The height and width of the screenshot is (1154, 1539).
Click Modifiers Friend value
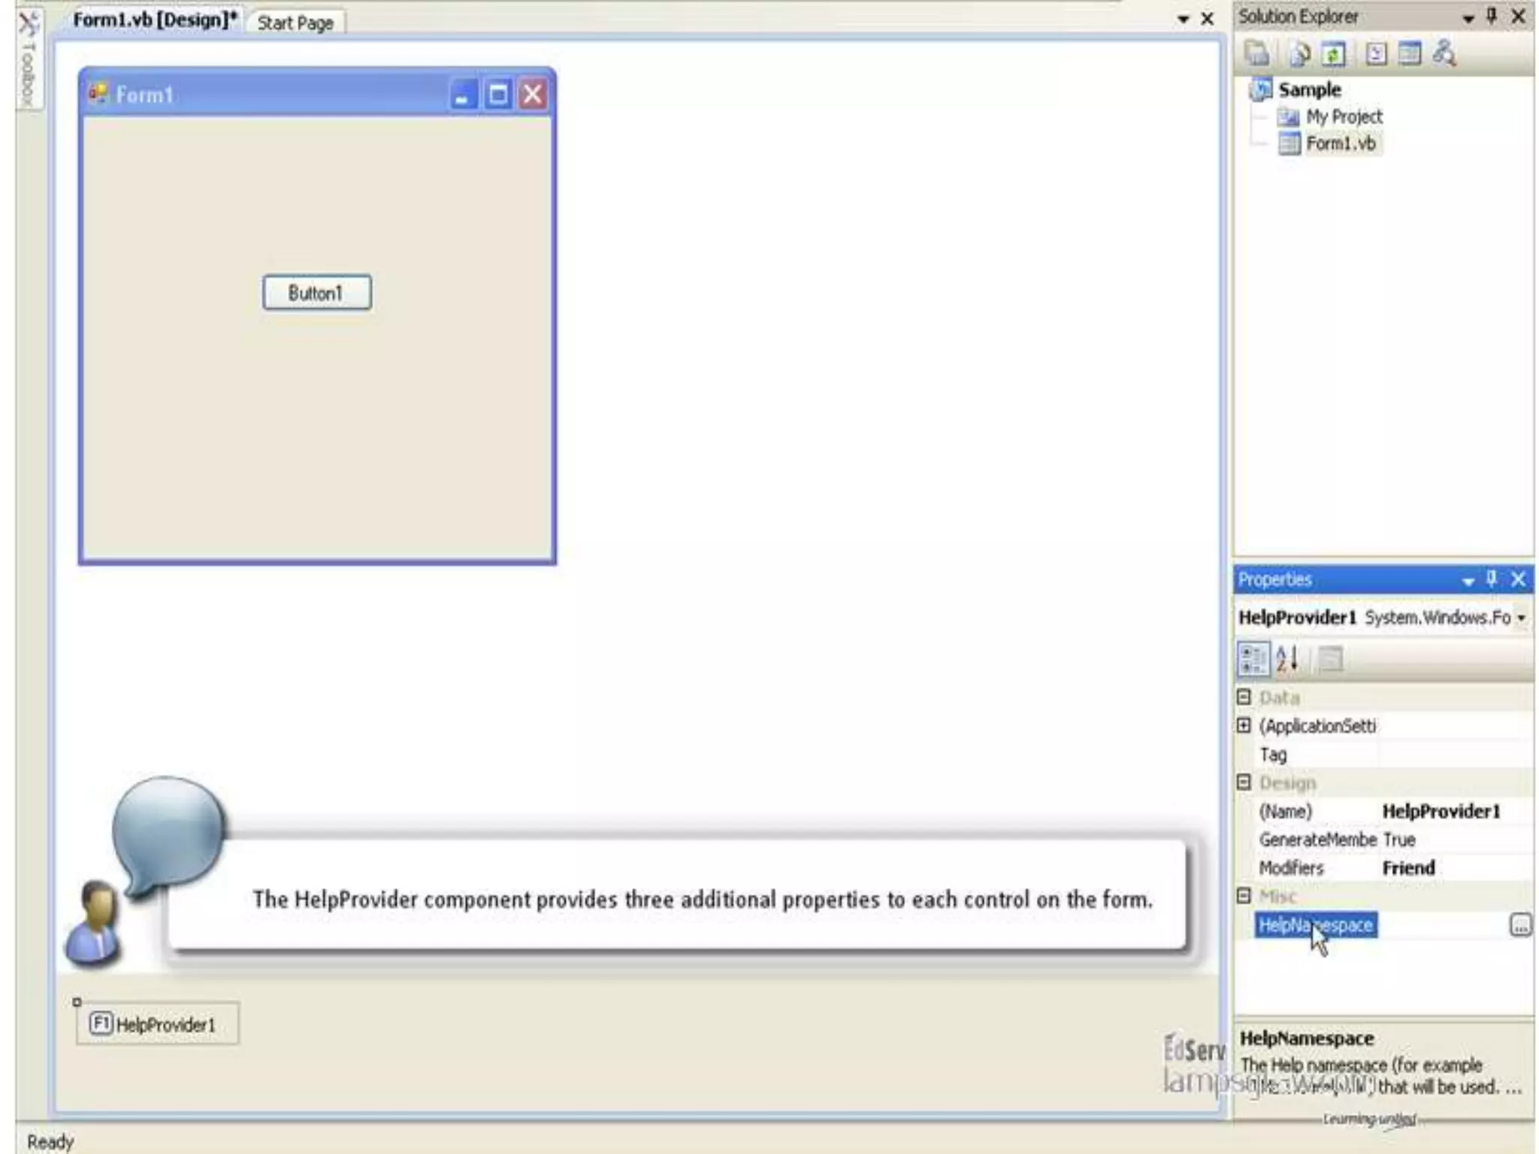(1455, 869)
